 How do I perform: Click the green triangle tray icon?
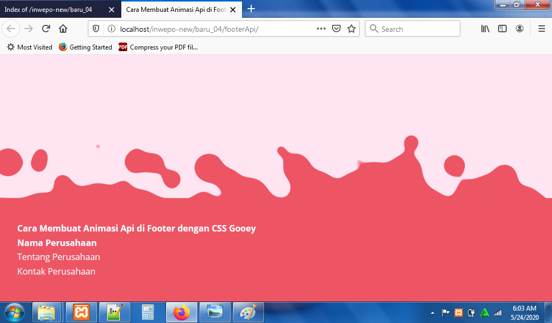485,312
